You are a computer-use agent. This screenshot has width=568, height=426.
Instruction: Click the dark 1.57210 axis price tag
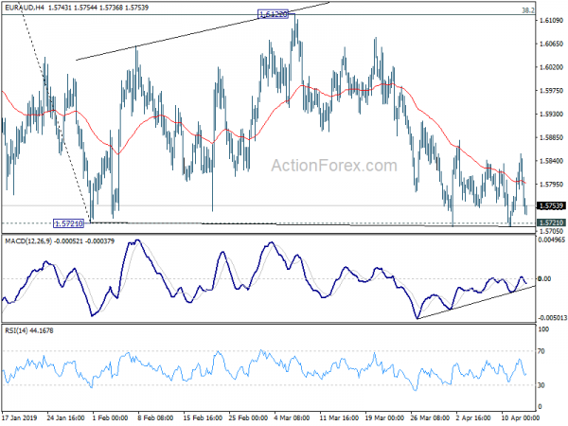point(551,222)
